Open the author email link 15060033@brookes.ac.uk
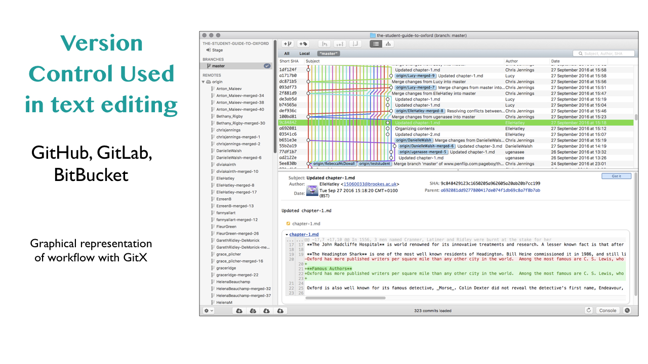Image resolution: width=648 pixels, height=364 pixels. pos(371,185)
